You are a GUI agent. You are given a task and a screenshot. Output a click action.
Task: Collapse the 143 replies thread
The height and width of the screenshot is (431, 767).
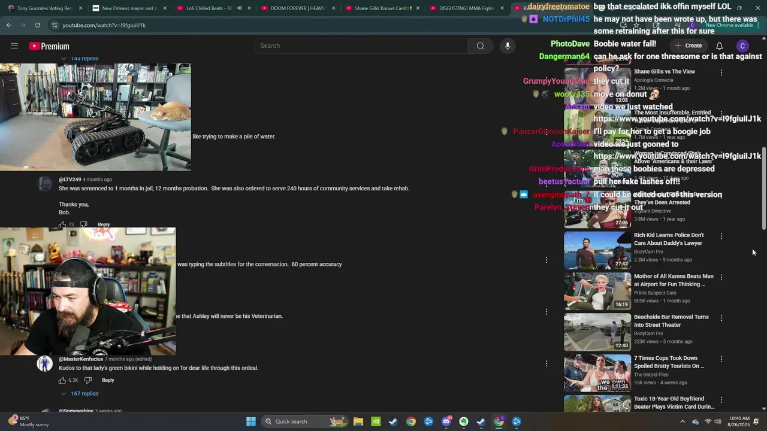[x=79, y=58]
